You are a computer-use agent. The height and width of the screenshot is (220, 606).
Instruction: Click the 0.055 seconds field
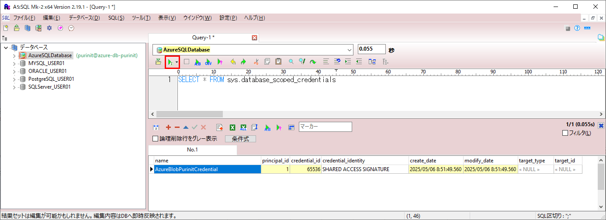tap(372, 49)
